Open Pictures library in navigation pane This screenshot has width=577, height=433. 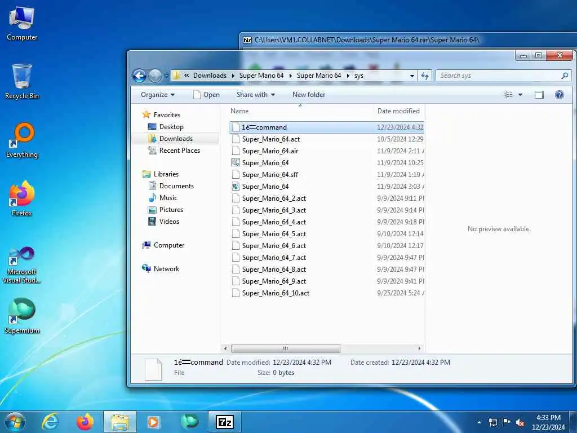pos(171,210)
